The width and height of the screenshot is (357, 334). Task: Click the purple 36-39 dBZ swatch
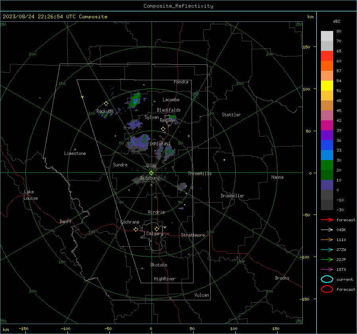[x=327, y=135]
